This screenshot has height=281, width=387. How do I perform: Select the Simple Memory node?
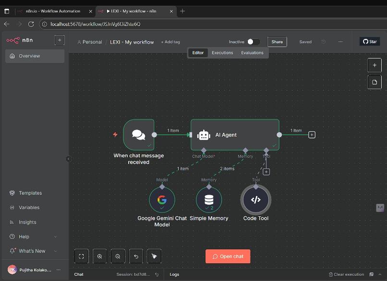click(x=209, y=199)
